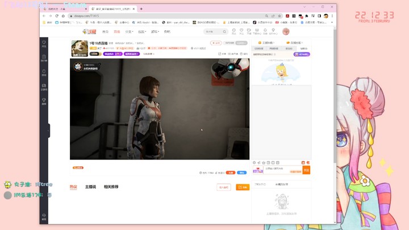Image resolution: width=409 pixels, height=230 pixels.
Task: Switch to the 相关推荐 tab
Action: pyautogui.click(x=111, y=187)
